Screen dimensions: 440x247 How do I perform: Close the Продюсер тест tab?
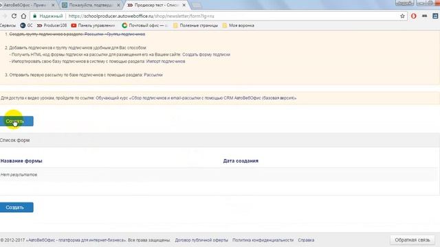(x=184, y=5)
